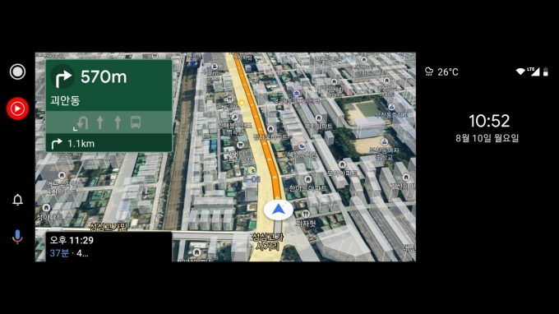Image resolution: width=559 pixels, height=314 pixels.
Task: Tap the U-turn lane arrow icon
Action: tap(81, 123)
